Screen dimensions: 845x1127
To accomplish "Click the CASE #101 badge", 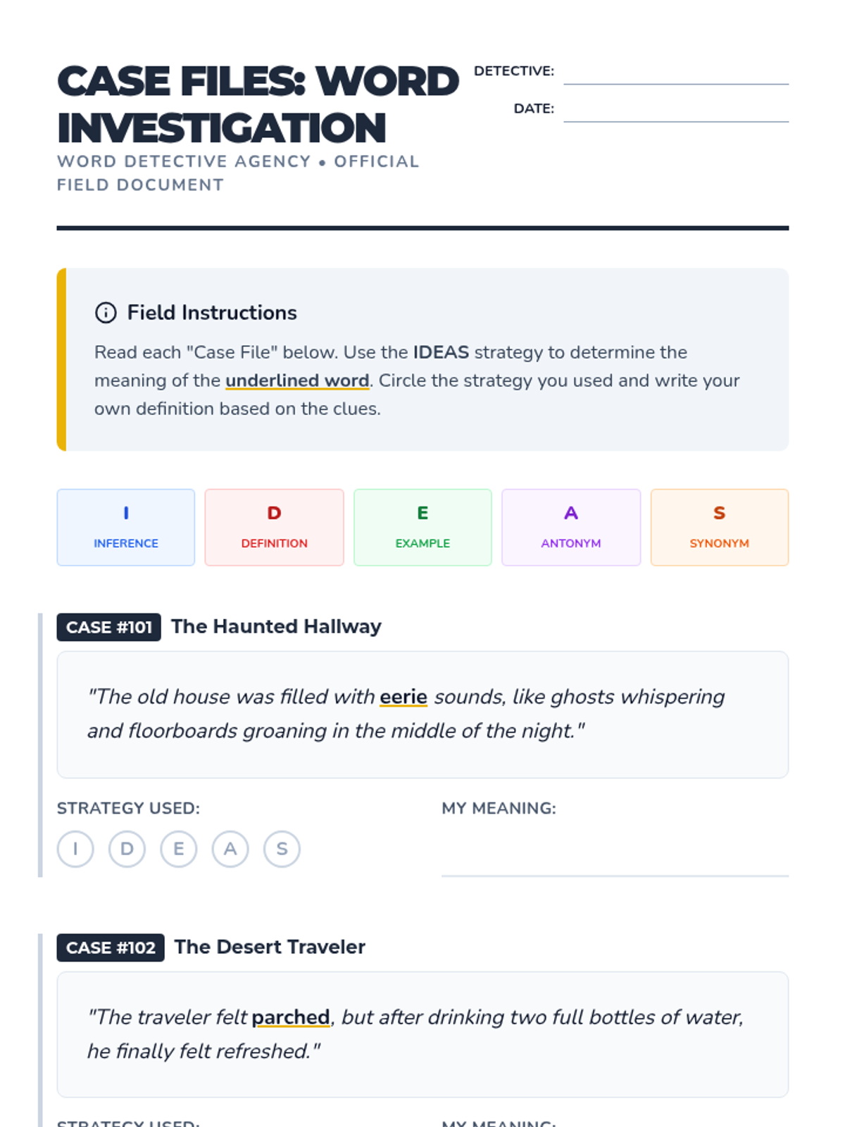I will pos(109,627).
